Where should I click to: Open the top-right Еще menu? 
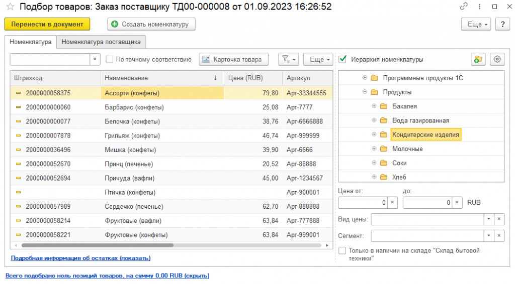(475, 24)
